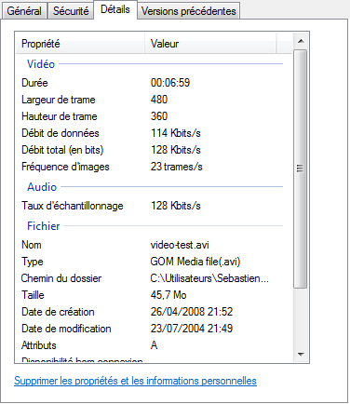Image resolution: width=350 pixels, height=404 pixels.
Task: Select the Date de modification label
Action: 66,329
